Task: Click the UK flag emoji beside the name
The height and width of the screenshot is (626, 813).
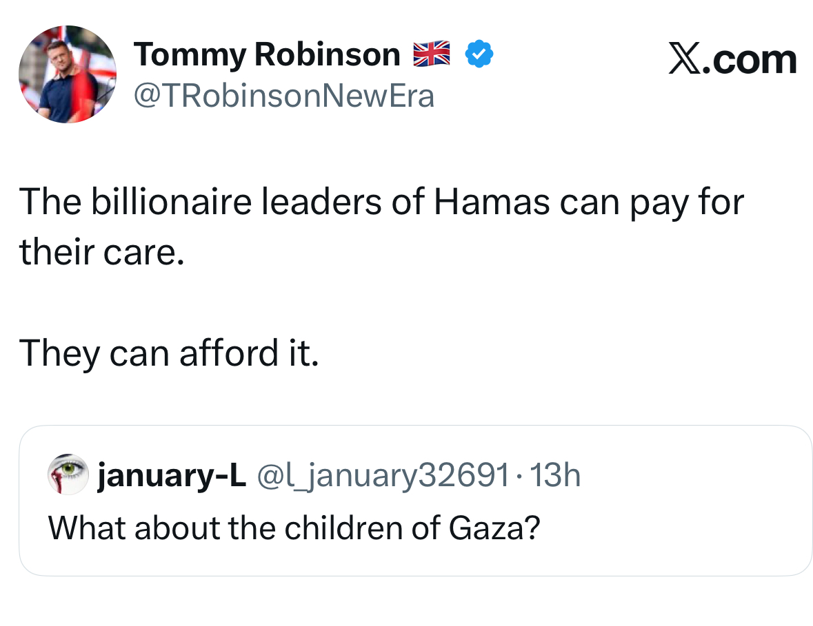Action: point(432,54)
